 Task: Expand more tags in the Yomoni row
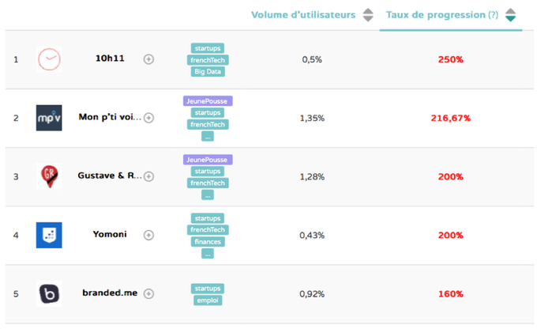point(208,254)
